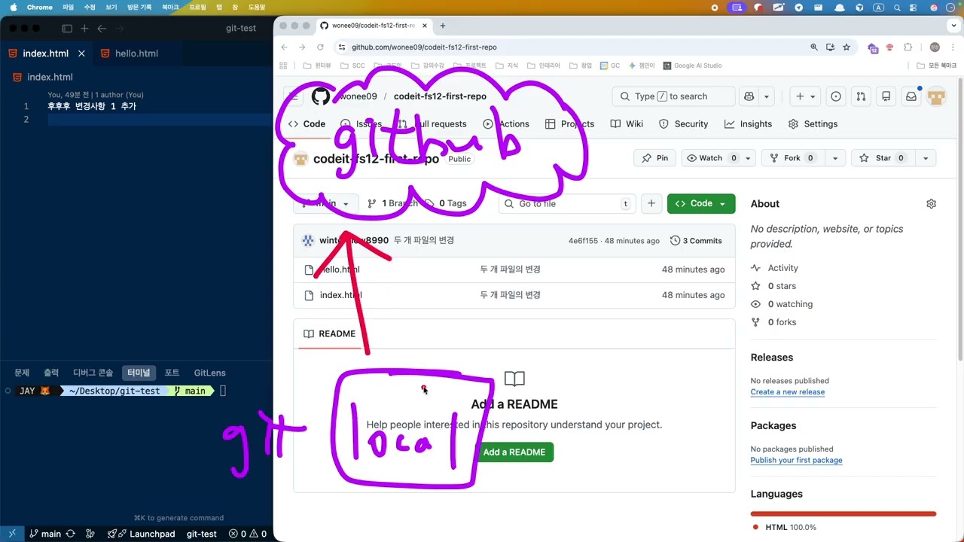The width and height of the screenshot is (964, 542).
Task: Open the 북마크 menu in macOS menu bar
Action: pyautogui.click(x=170, y=7)
